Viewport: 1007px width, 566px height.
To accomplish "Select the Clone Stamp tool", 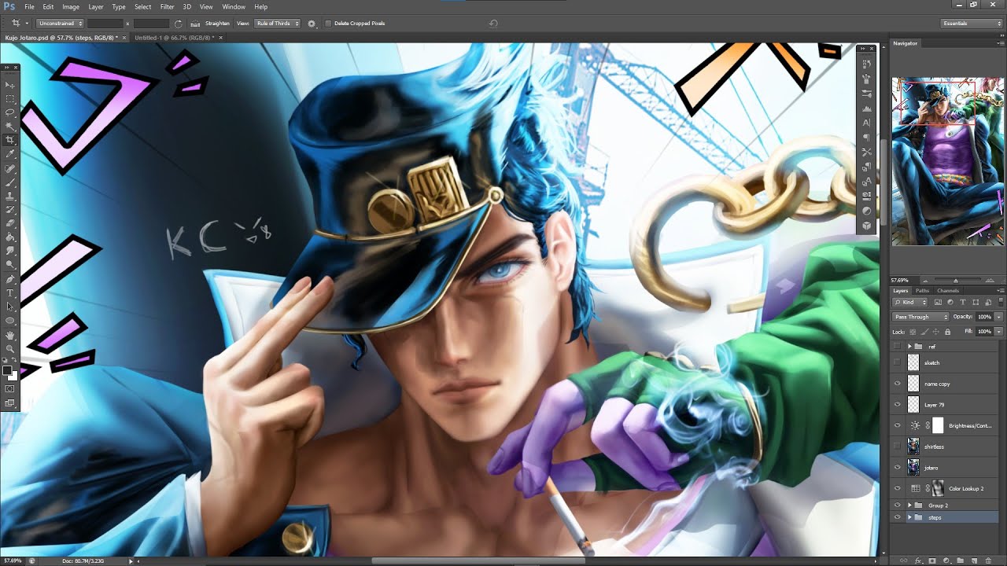I will click(x=10, y=196).
